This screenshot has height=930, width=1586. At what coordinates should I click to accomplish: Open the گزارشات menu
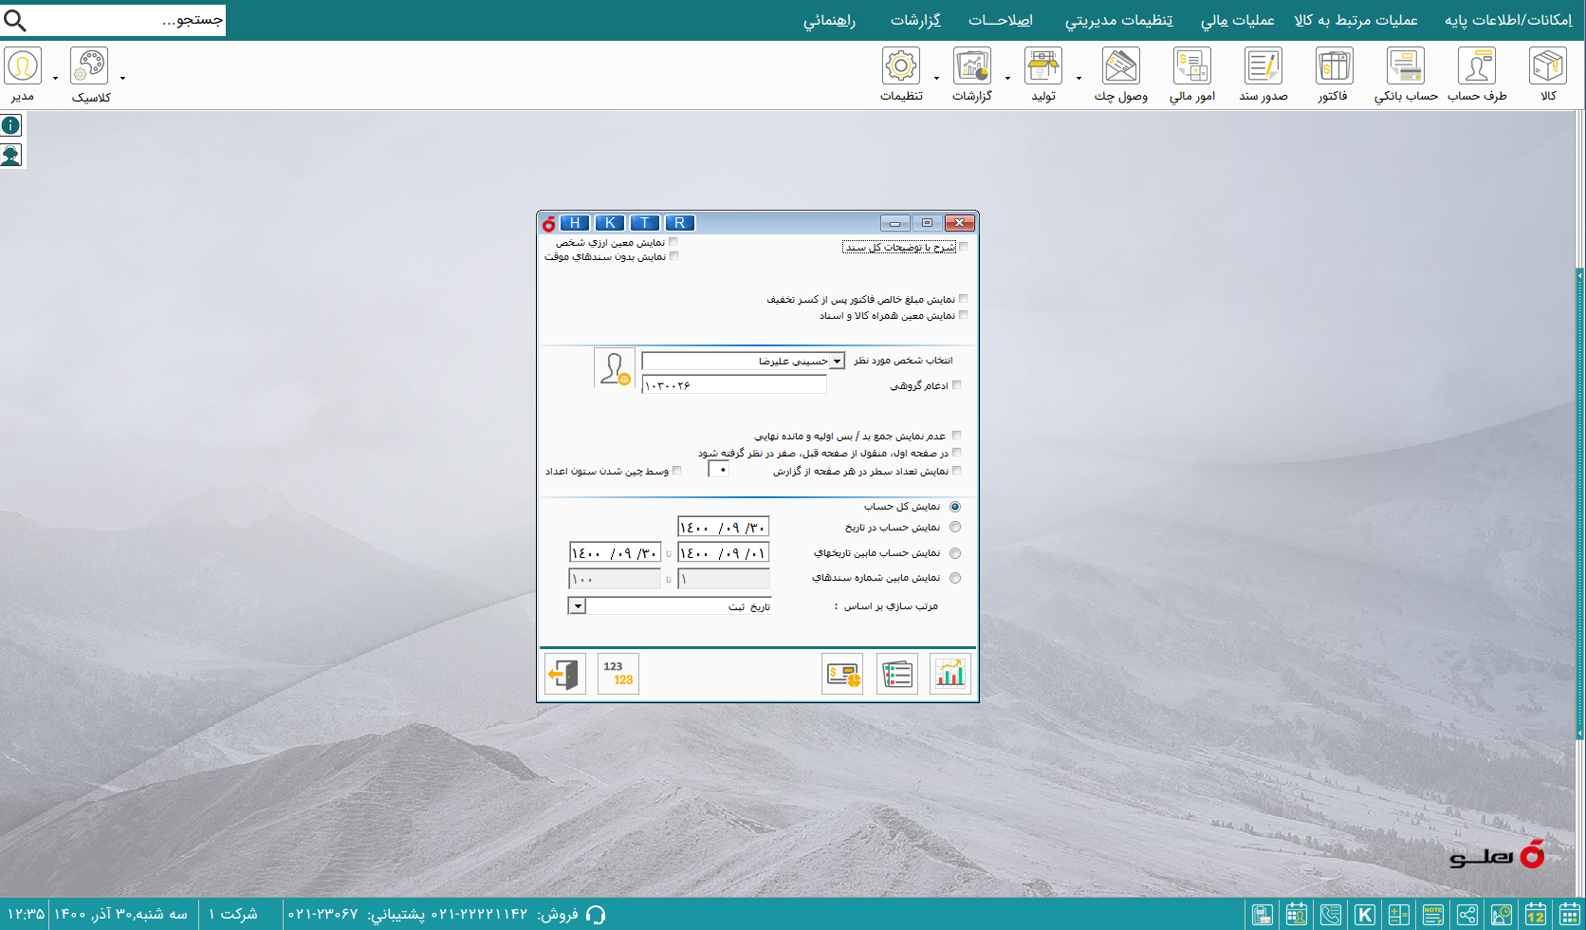(x=915, y=20)
